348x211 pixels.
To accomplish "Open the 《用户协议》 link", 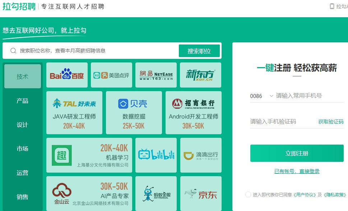I will pyautogui.click(x=305, y=194).
